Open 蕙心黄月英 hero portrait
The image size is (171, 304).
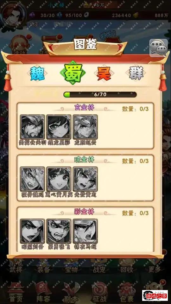tap(59, 179)
